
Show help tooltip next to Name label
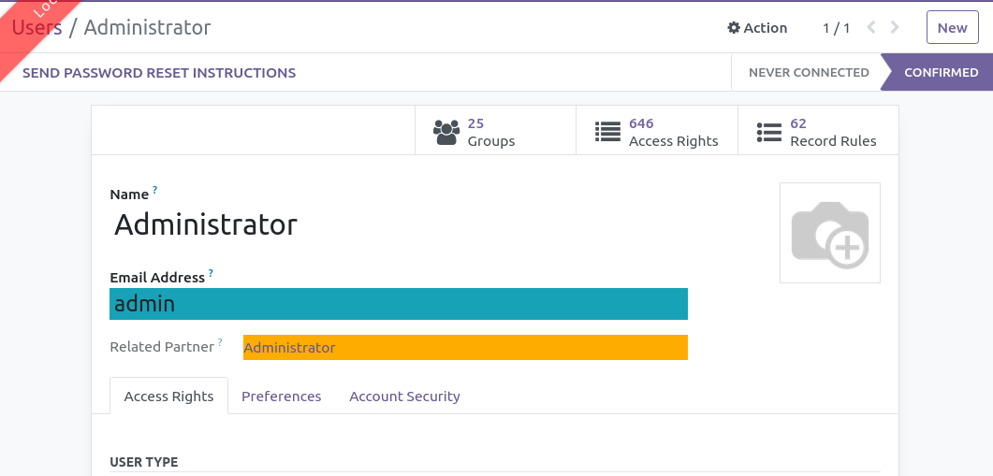click(x=155, y=191)
